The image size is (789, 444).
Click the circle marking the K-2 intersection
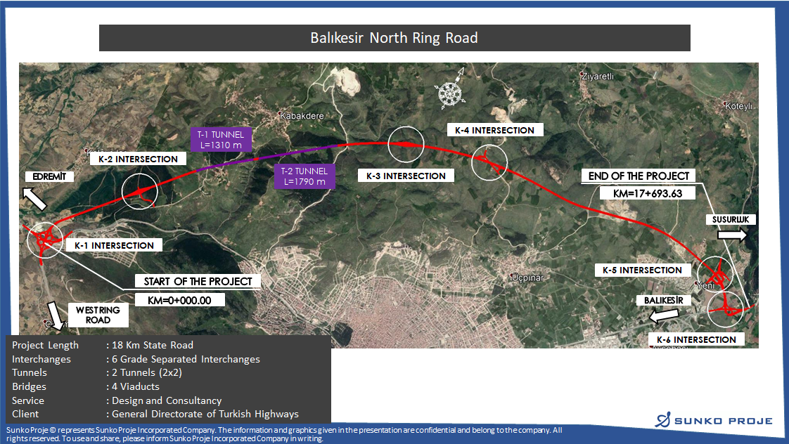[x=141, y=190]
